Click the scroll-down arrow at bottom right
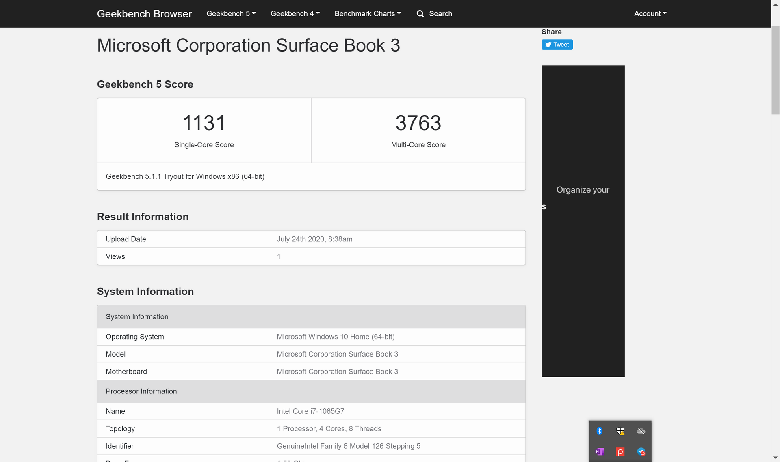This screenshot has height=462, width=780. click(x=776, y=457)
